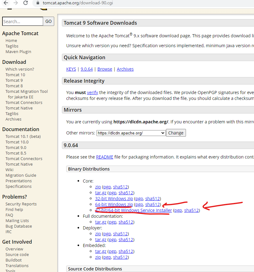This screenshot has width=254, height=272.
Task: Open Buildbot sidebar link
Action: tap(14, 260)
